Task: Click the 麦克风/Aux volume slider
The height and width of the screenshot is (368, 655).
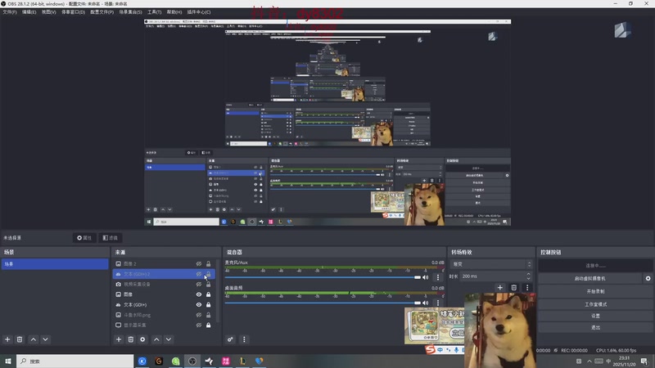Action: click(323, 277)
